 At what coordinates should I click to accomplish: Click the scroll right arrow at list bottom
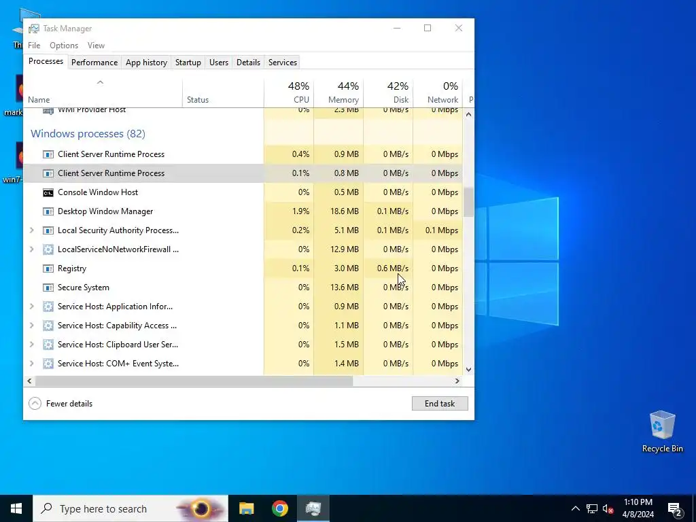click(457, 381)
